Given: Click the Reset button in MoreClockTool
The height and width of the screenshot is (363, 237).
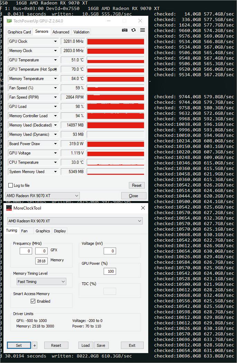Looking at the screenshot, I should coord(56,345).
